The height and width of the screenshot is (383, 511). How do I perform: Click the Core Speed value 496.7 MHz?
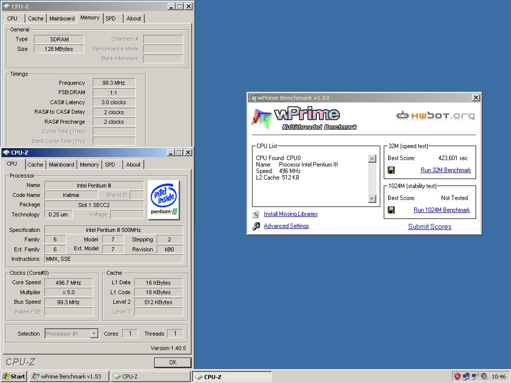pyautogui.click(x=68, y=283)
